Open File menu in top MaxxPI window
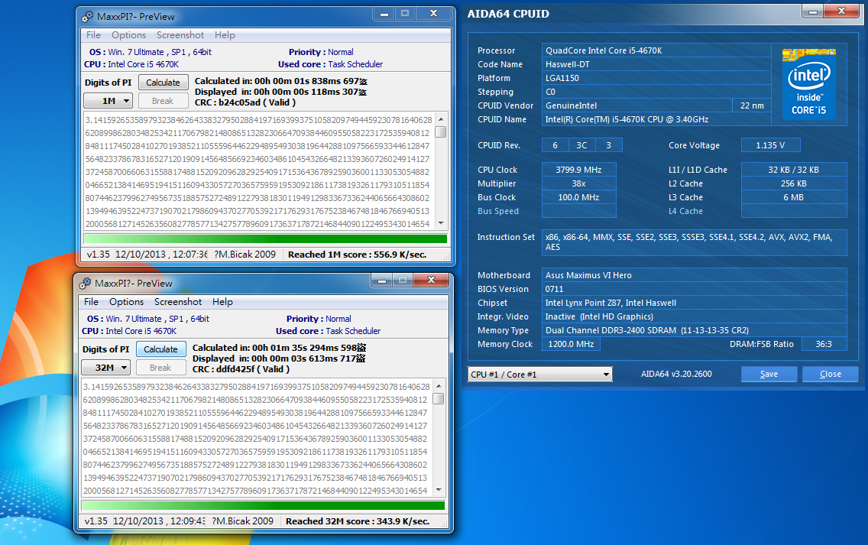 93,35
